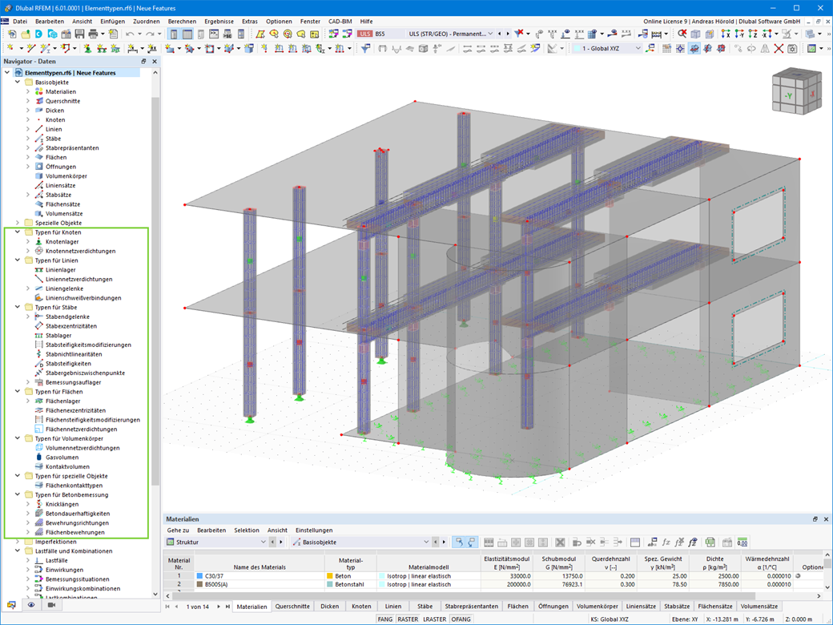The width and height of the screenshot is (833, 625).
Task: Click the new model icon
Action: pyautogui.click(x=12, y=34)
